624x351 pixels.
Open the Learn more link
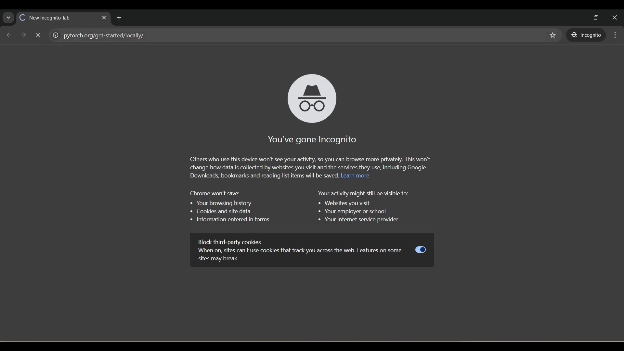[x=355, y=176]
